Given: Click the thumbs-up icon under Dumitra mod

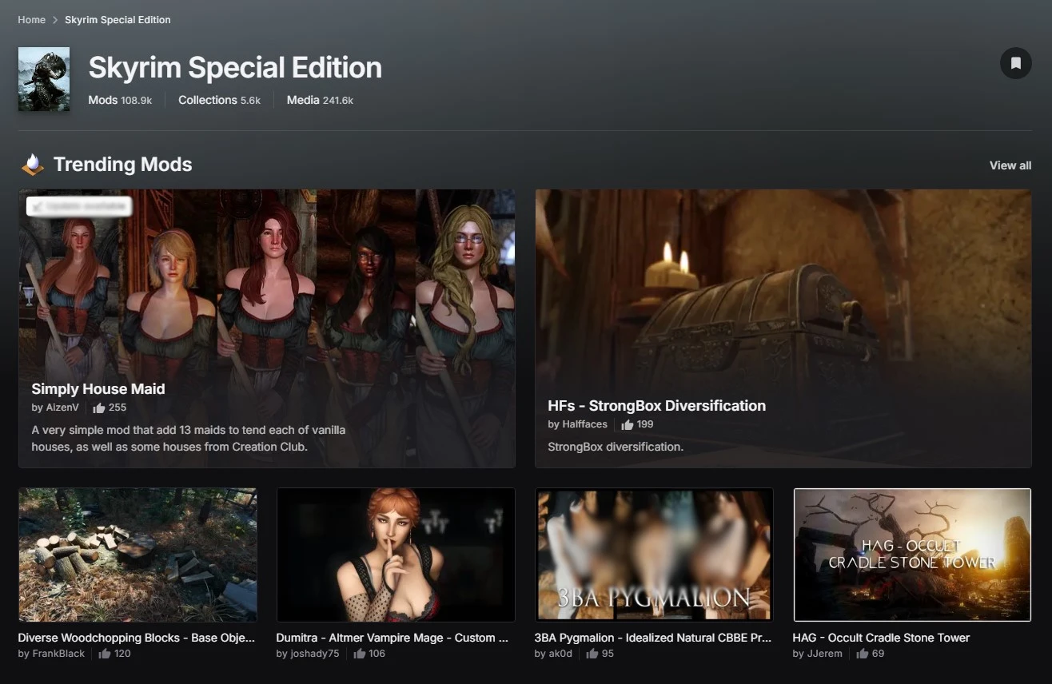Looking at the screenshot, I should click(x=360, y=654).
